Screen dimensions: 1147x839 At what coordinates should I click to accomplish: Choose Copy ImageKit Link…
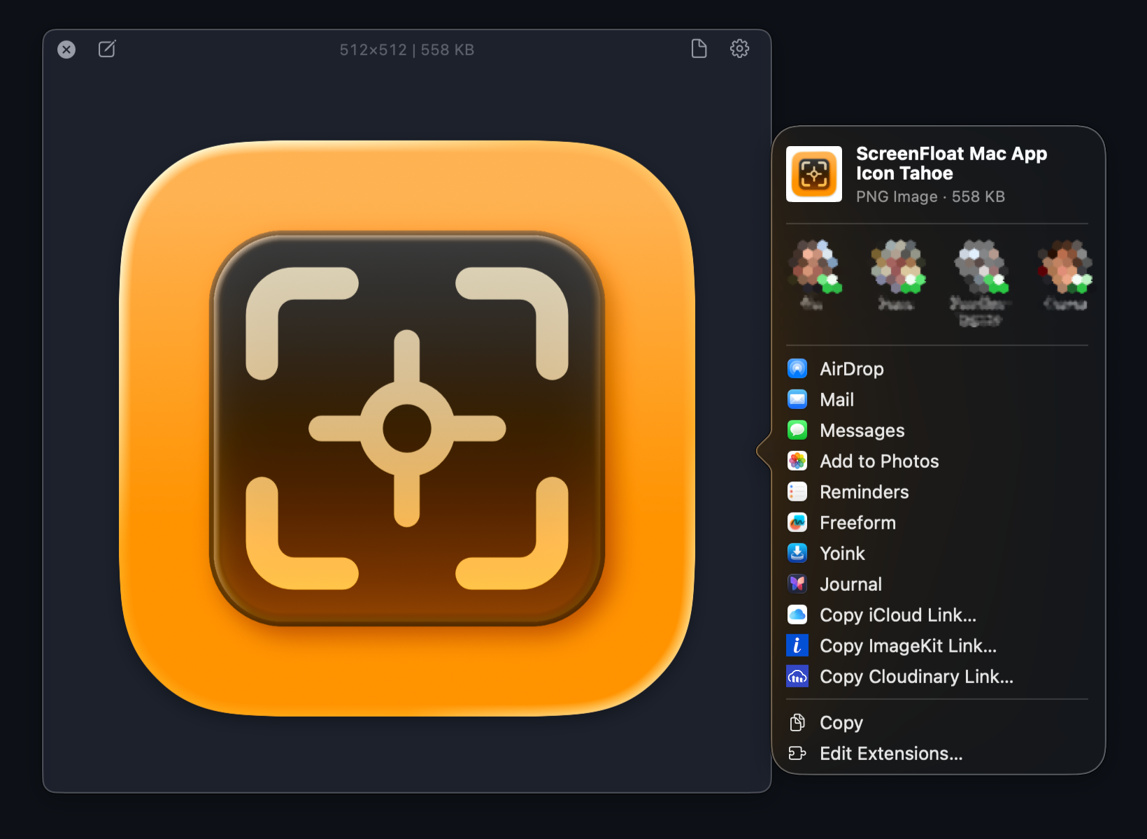(908, 645)
